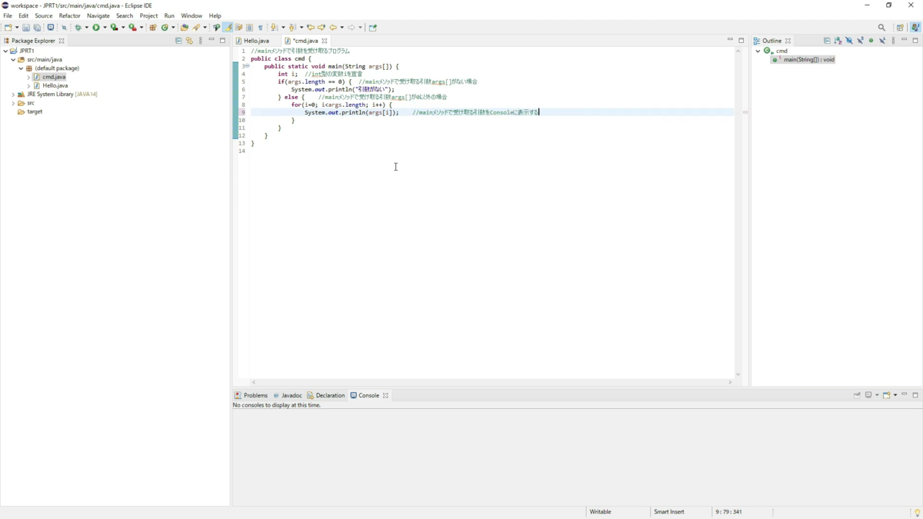Viewport: 923px width, 519px height.
Task: Save the file with the Save icon
Action: point(25,28)
